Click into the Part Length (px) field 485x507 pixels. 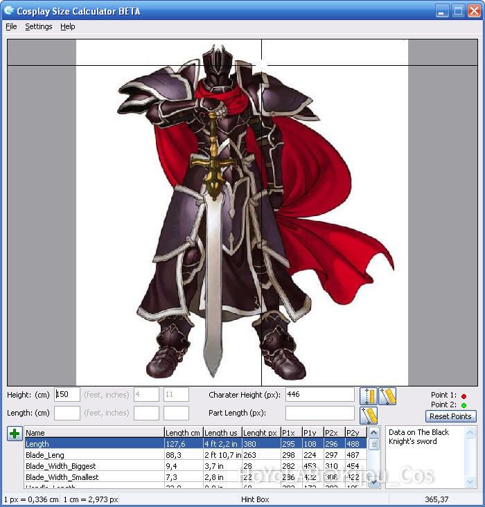[319, 413]
